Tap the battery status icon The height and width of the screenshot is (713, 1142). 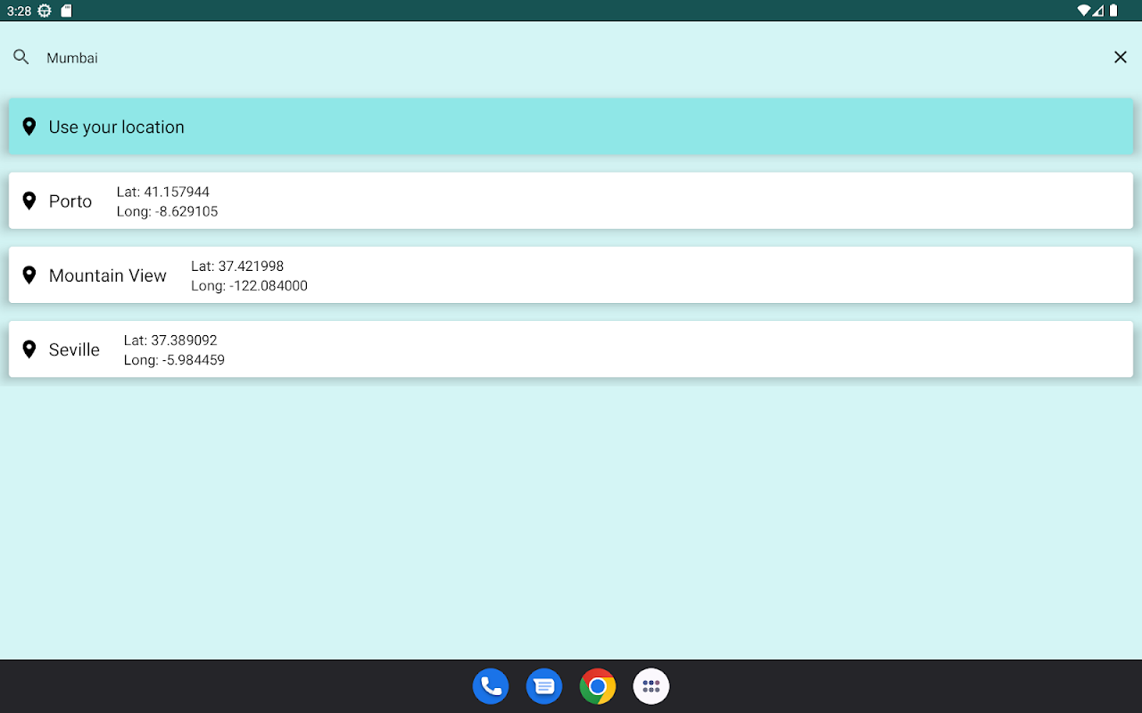[1113, 11]
